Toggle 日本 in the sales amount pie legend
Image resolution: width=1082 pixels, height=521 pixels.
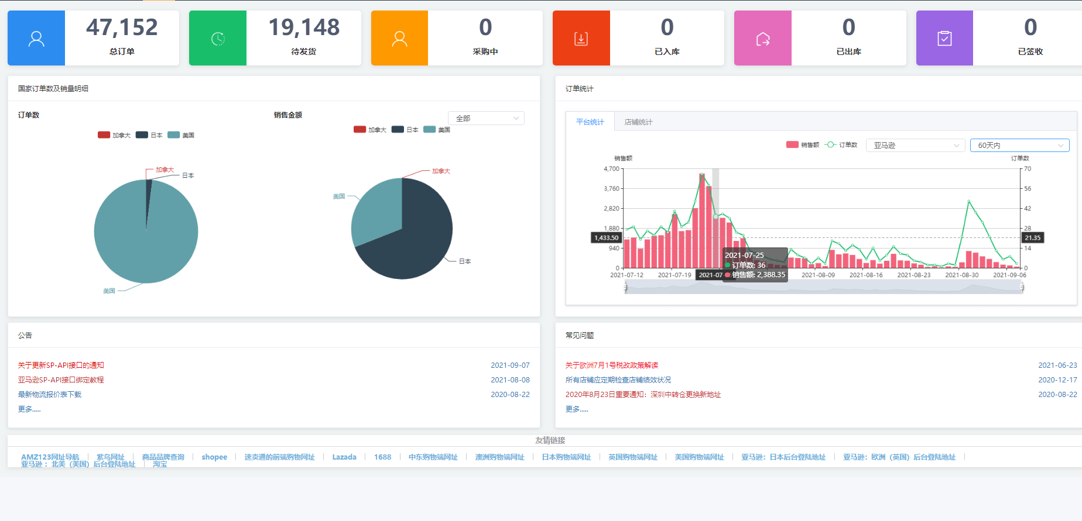click(x=405, y=130)
